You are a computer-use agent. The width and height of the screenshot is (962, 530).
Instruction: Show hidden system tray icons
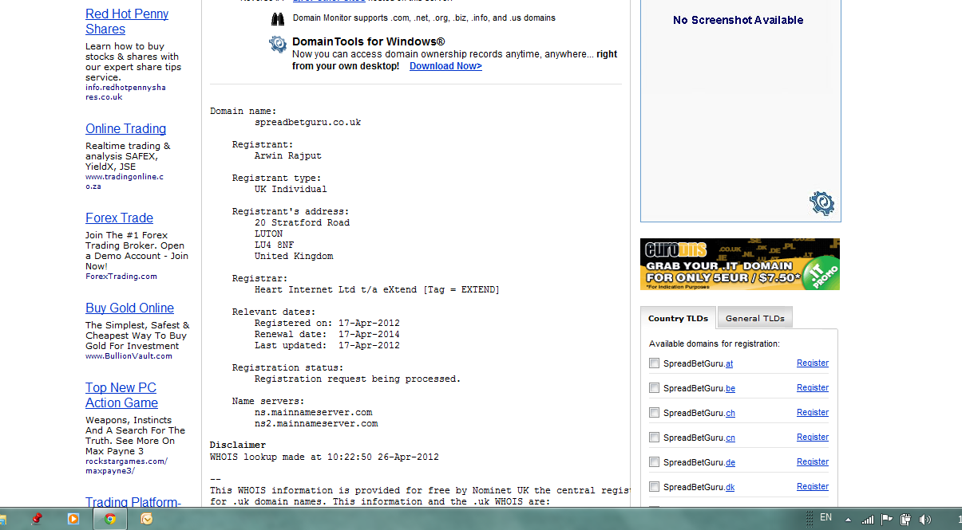[848, 520]
